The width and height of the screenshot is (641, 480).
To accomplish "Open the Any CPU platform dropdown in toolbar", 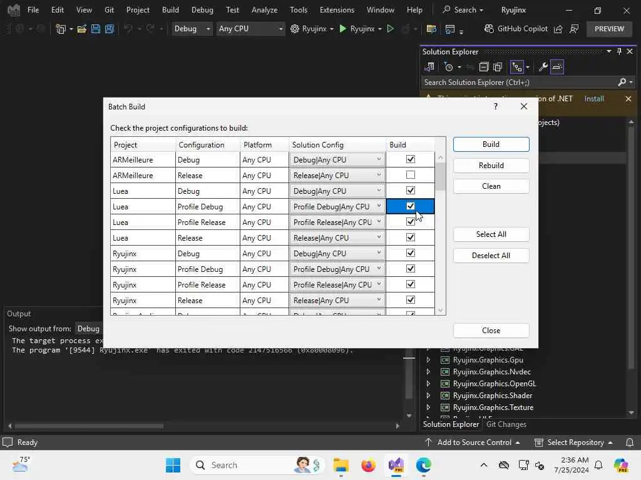I will 250,29.
